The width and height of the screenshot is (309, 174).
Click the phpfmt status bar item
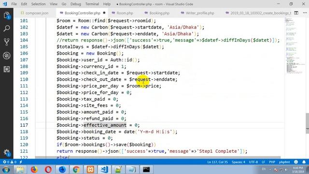click(x=284, y=162)
